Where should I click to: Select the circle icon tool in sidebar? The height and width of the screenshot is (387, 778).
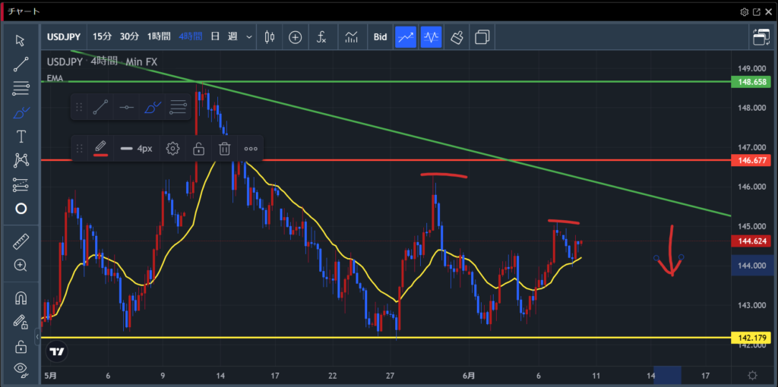(x=21, y=209)
